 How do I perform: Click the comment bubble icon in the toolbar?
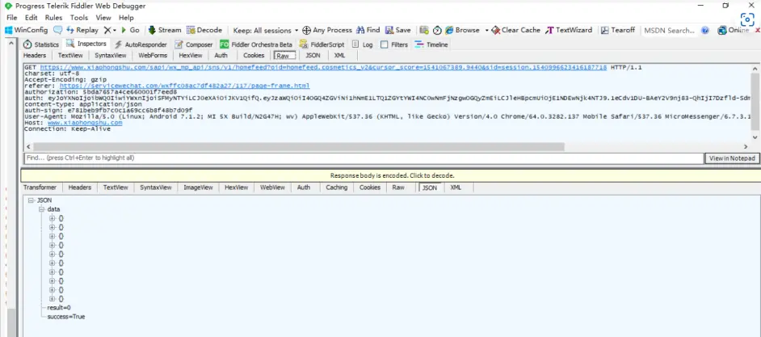(57, 30)
